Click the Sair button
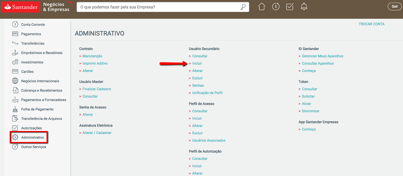 395,7
